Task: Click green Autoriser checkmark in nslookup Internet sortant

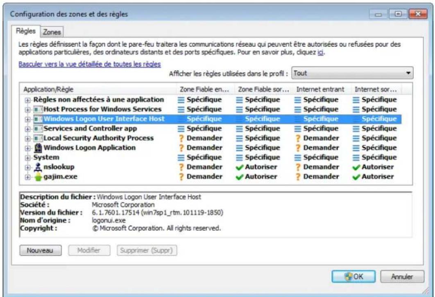Action: (356, 167)
